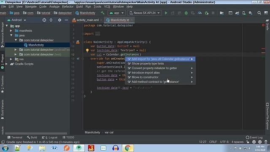Expand Gradle Scripts node
The height and width of the screenshot is (152, 270).
pos(7,64)
